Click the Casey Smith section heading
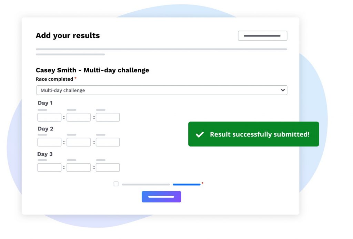Viewport: 353px width, 239px height. click(92, 70)
